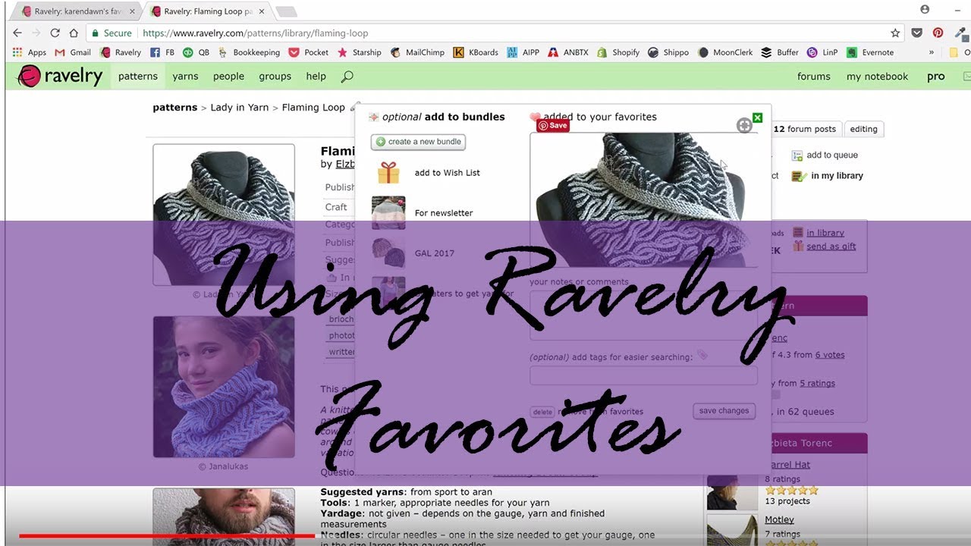This screenshot has width=971, height=546.
Task: Open the groups menu
Action: pyautogui.click(x=275, y=76)
